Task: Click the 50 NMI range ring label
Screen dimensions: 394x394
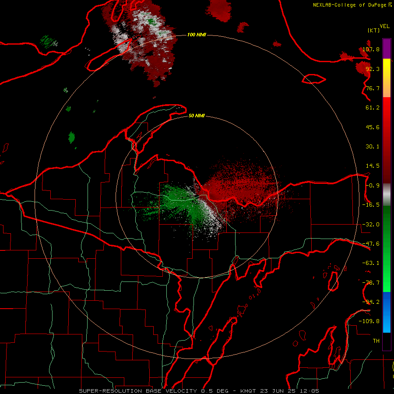Action: pyautogui.click(x=197, y=116)
